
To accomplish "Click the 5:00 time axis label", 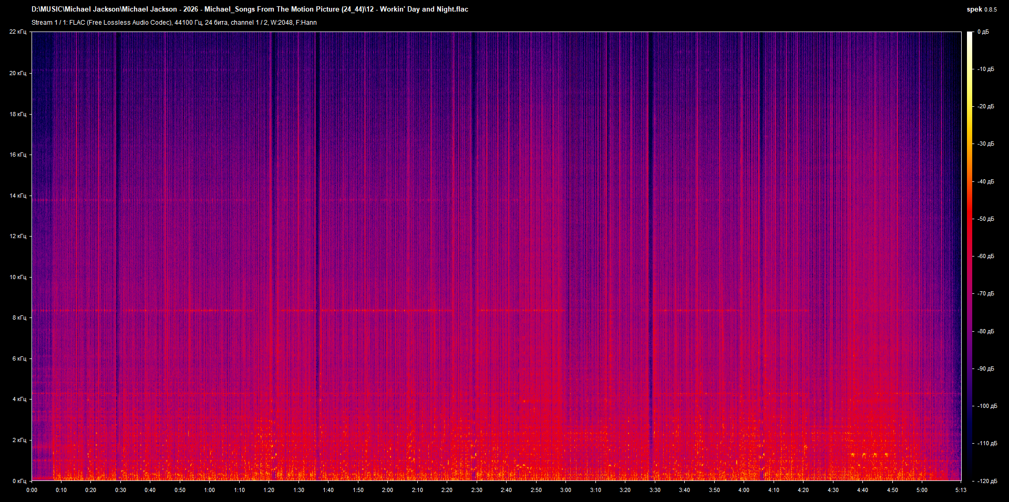I will coord(922,490).
